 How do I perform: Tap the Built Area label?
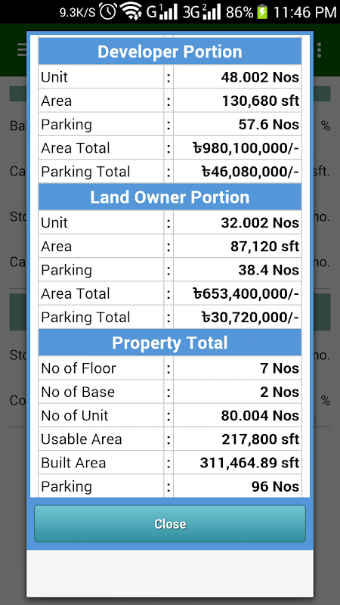pyautogui.click(x=73, y=463)
